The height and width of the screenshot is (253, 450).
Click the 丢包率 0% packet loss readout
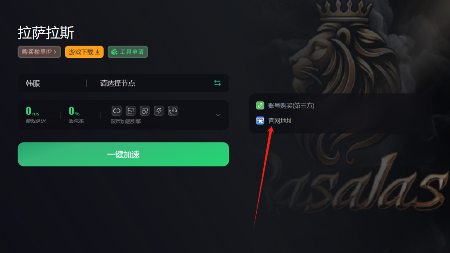76,115
